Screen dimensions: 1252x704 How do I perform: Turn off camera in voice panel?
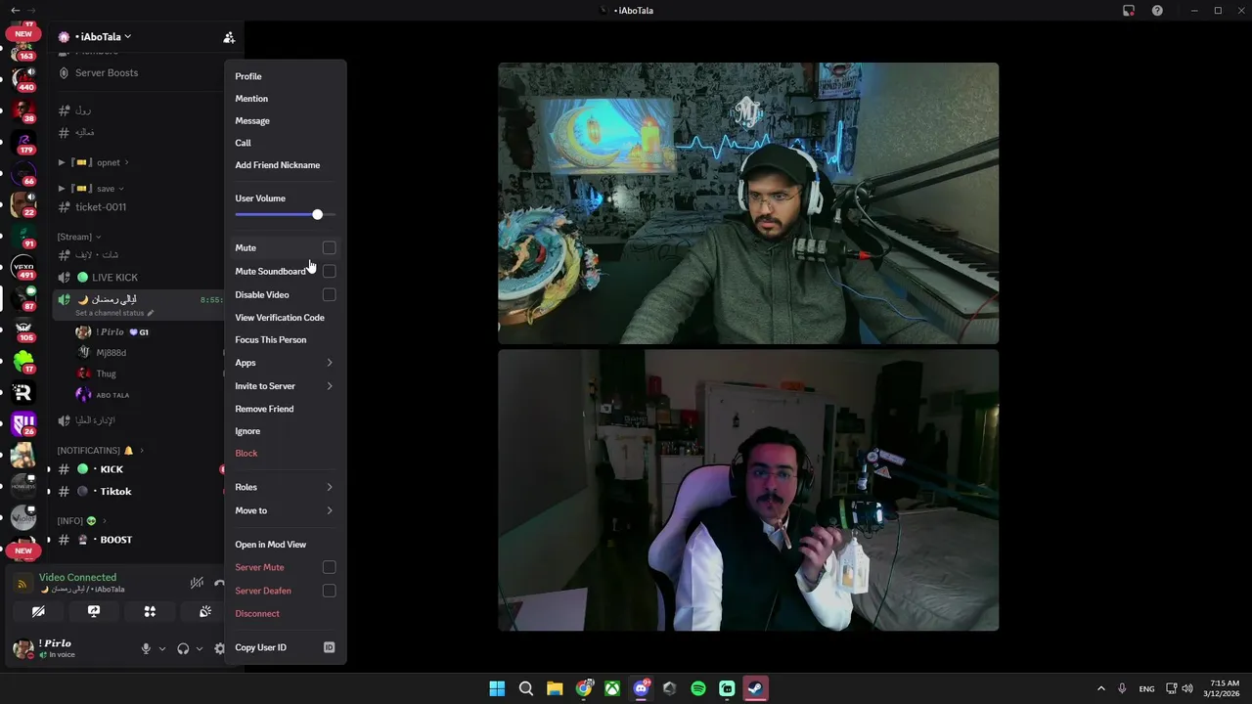38,611
